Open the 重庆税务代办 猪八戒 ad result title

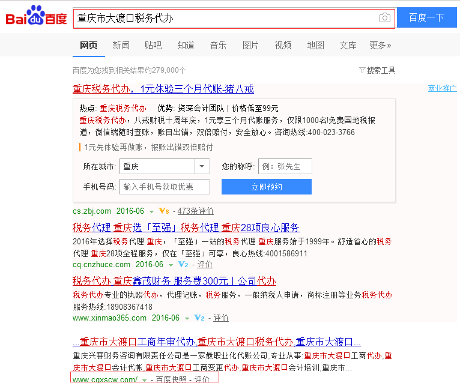[163, 89]
